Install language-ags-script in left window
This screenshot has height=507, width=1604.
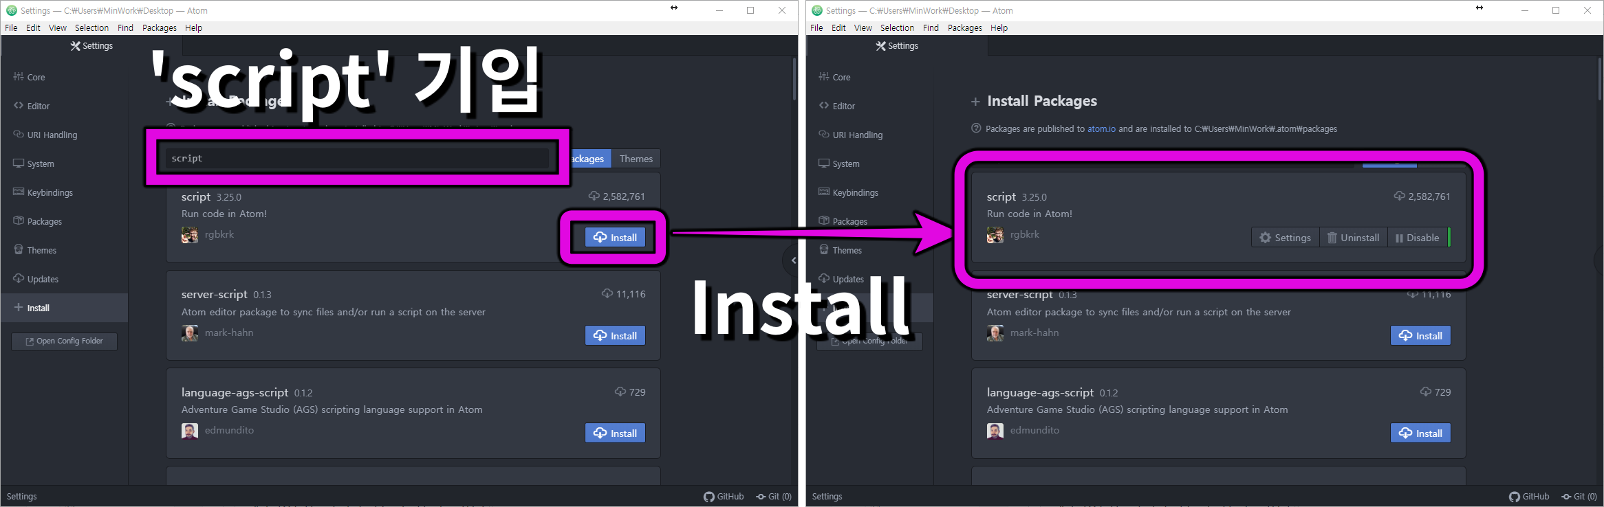click(615, 433)
